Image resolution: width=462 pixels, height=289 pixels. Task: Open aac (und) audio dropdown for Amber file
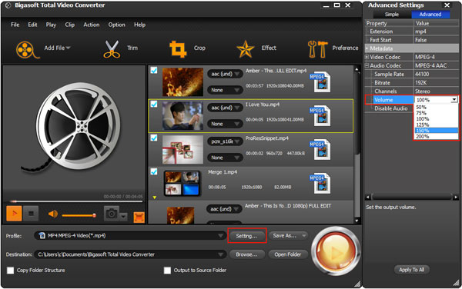tap(225, 74)
